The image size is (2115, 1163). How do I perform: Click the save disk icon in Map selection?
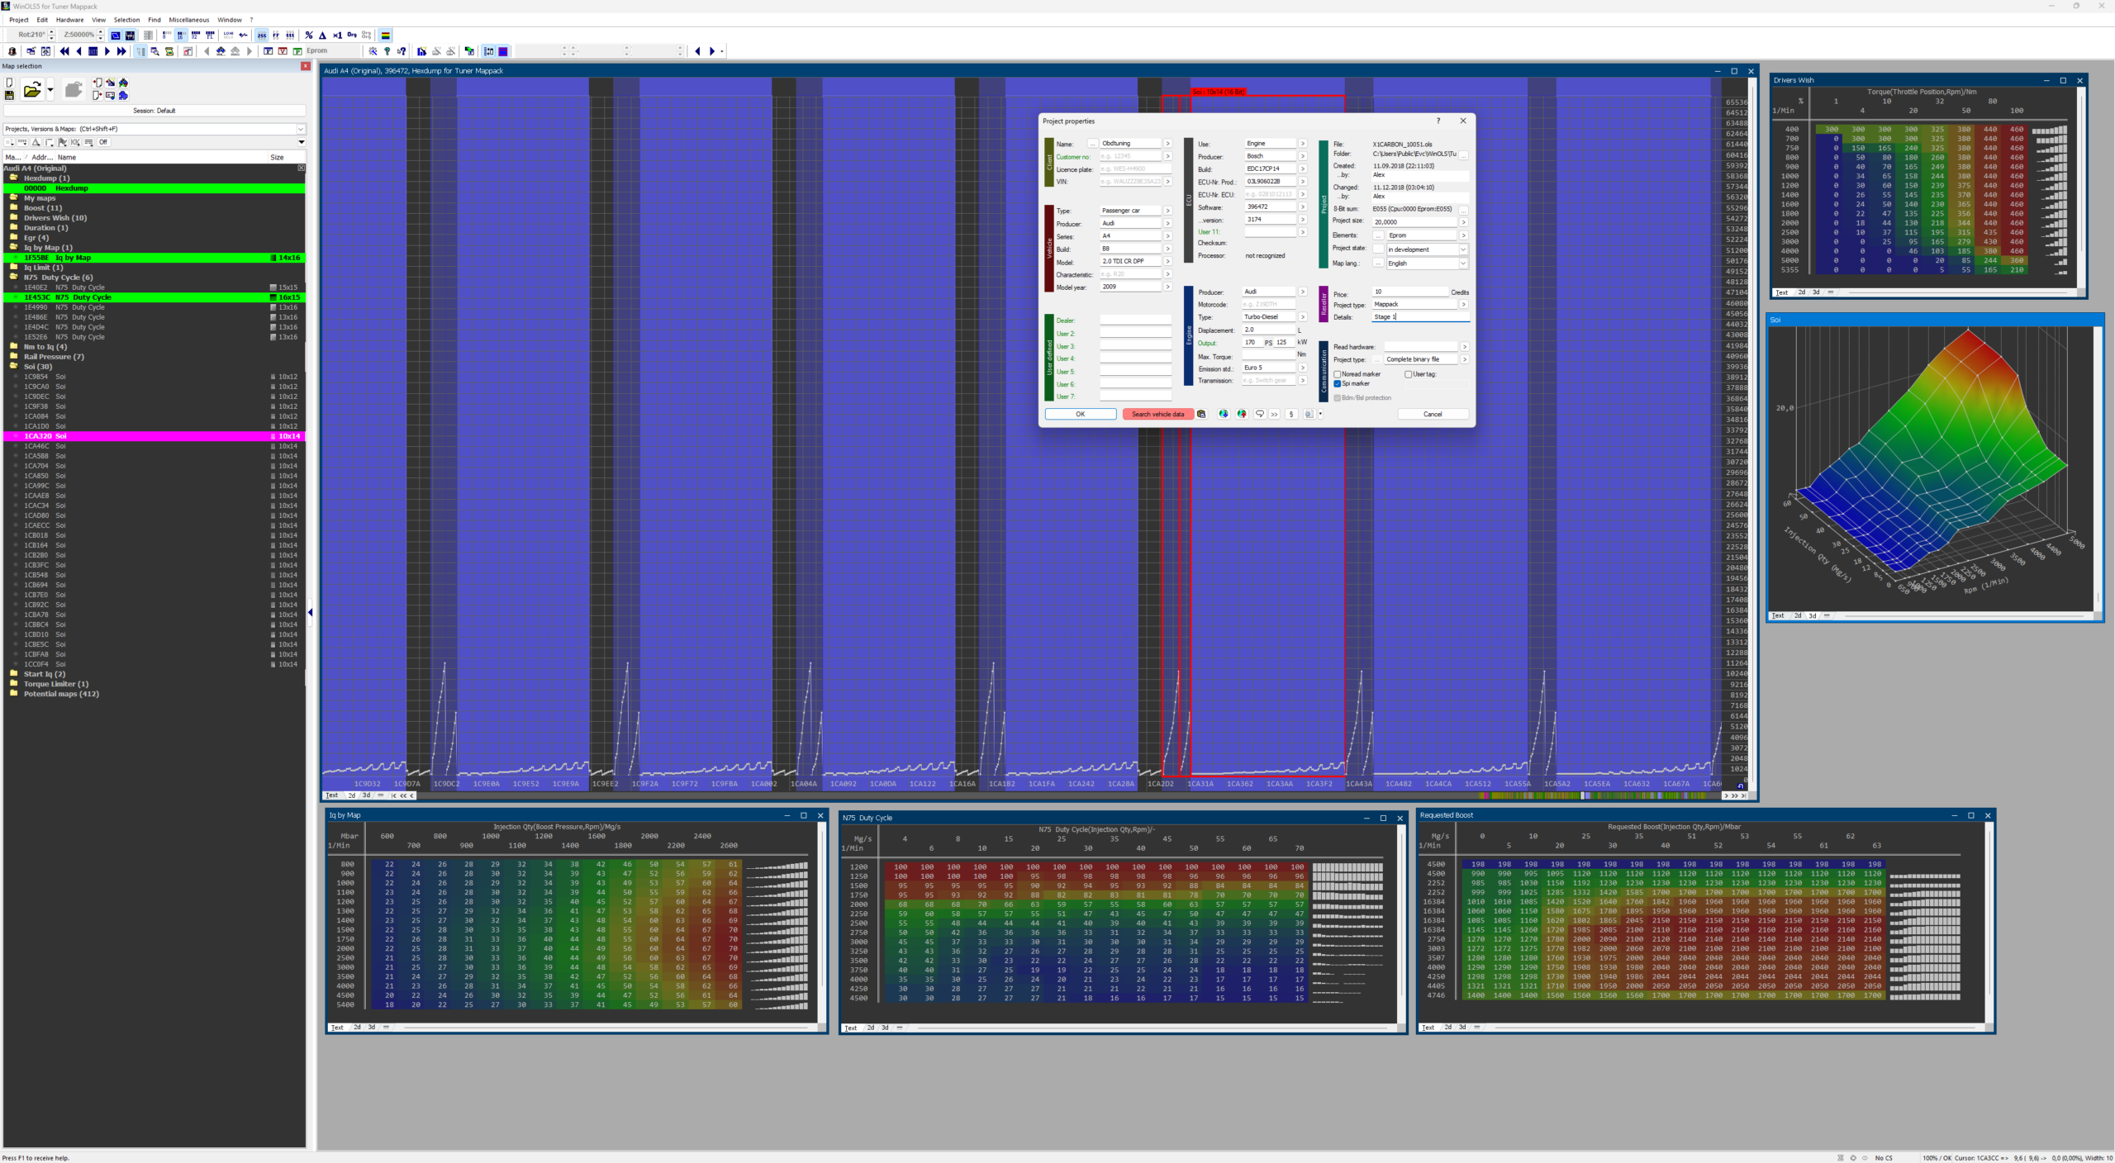9,95
